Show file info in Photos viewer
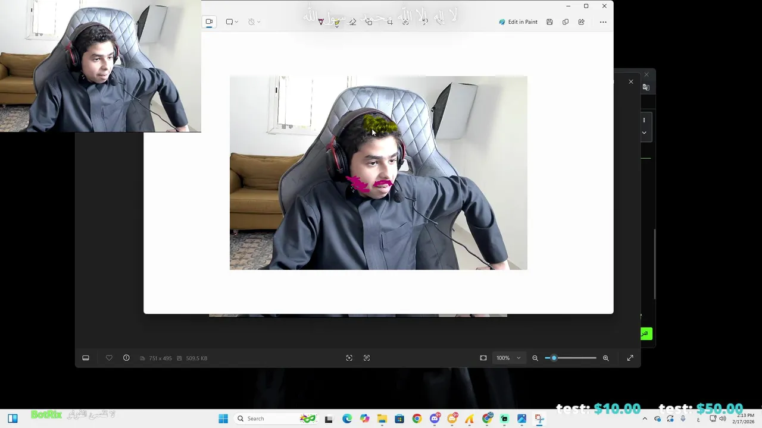The image size is (762, 428). 126,358
